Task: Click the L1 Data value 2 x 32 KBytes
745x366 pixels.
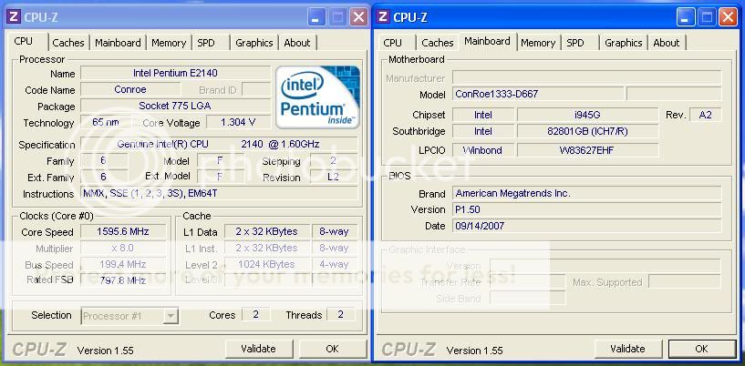Action: (267, 232)
